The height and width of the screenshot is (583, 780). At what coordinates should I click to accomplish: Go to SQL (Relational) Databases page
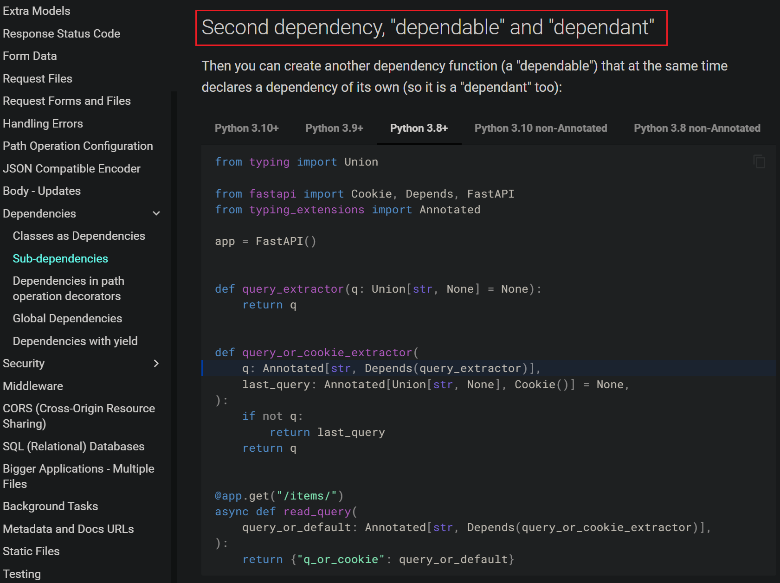(74, 447)
